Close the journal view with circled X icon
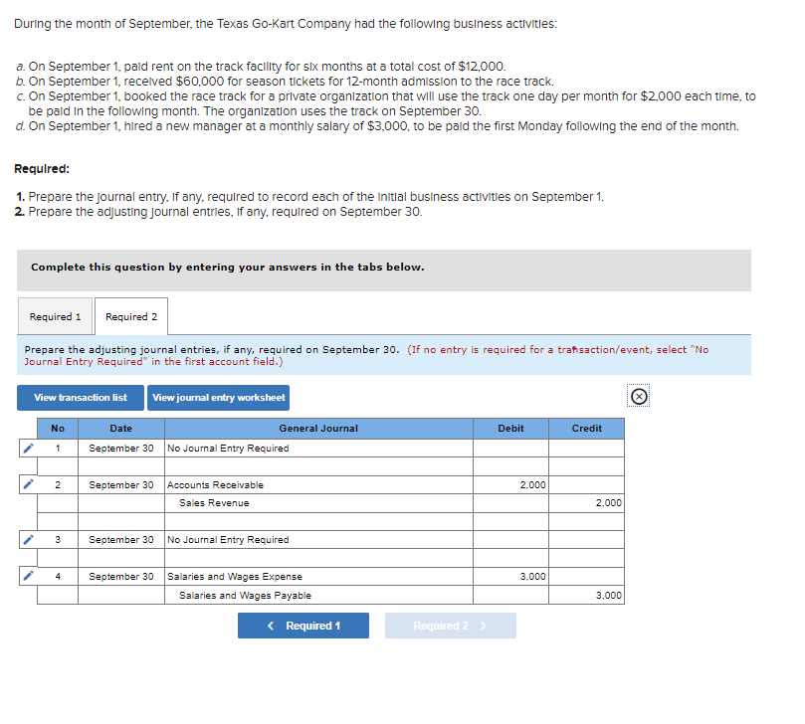Viewport: 805px width, 724px height. [638, 396]
